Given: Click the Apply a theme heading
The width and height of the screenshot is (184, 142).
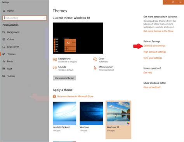Looking at the screenshot, I should point(62,90).
